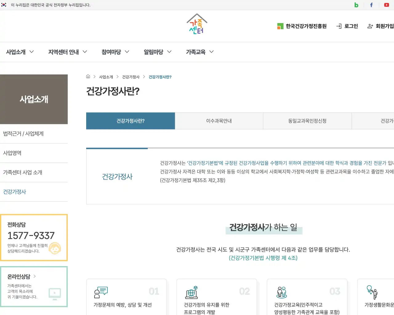This screenshot has width=394, height=315.
Task: Expand the 가족교육 menu chevron
Action: (211, 52)
